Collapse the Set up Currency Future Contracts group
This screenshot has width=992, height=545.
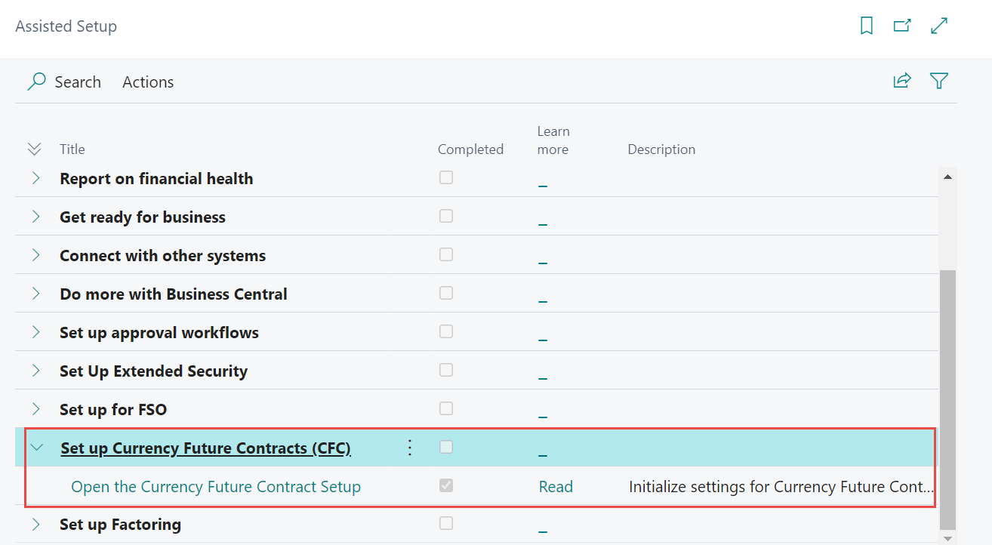(36, 448)
